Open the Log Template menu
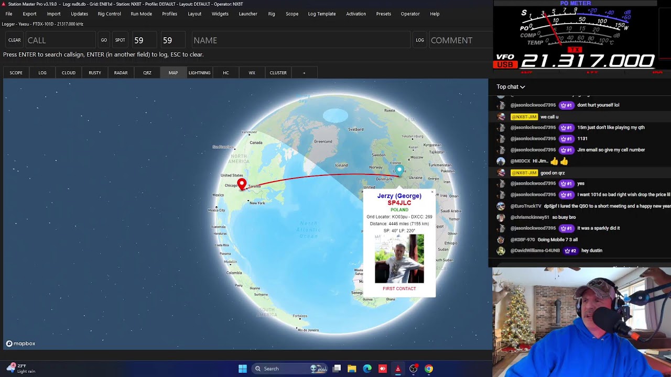The image size is (671, 377). (x=322, y=14)
